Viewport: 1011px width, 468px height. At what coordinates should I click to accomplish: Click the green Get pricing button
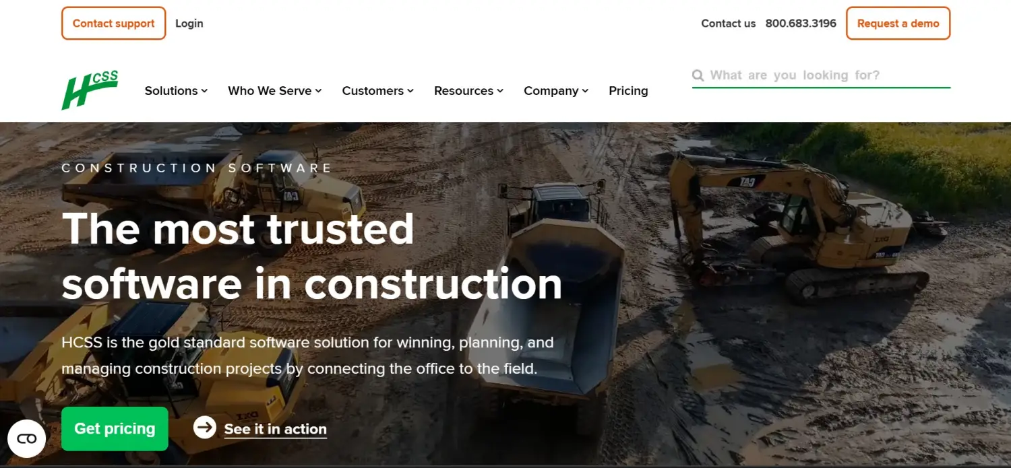pyautogui.click(x=115, y=428)
